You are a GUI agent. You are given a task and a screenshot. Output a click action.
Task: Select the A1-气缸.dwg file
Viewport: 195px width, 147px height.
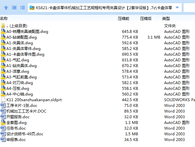point(18,60)
